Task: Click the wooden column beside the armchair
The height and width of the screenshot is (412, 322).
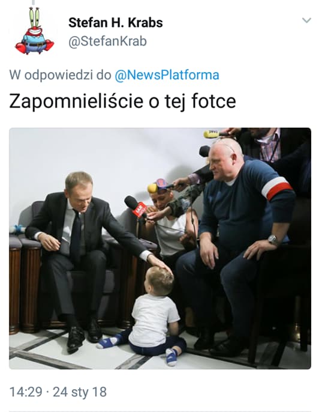Action: [30, 289]
